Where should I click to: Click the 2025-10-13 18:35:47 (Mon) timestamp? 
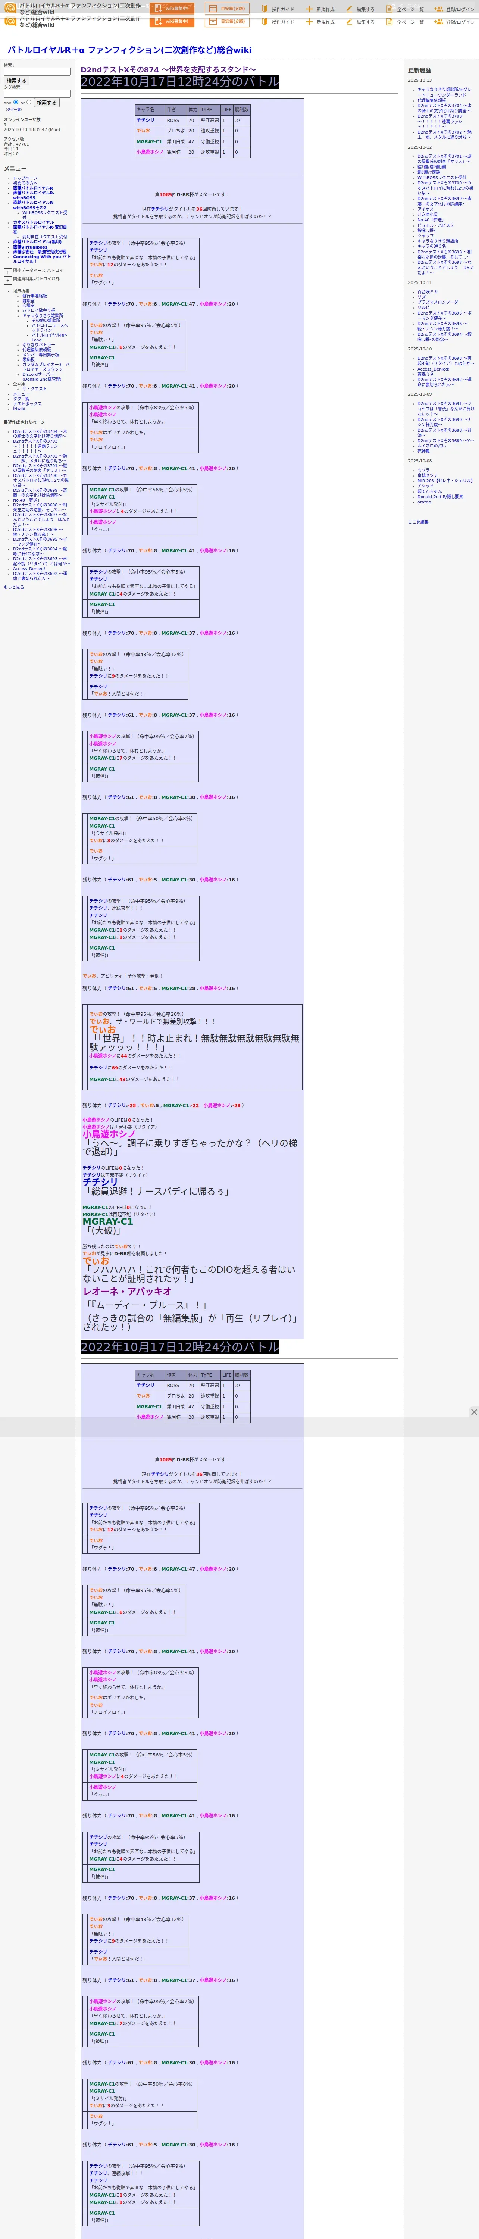click(x=31, y=129)
